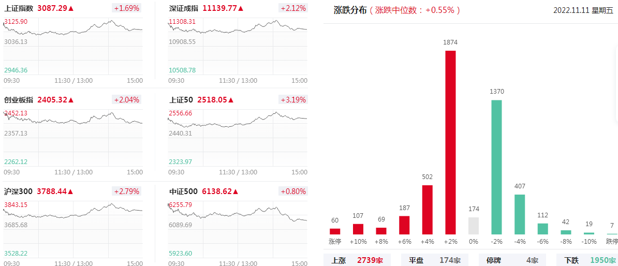Click the 上涨 2739家 summary box
Screen dimensions: 618x266
pos(357,260)
